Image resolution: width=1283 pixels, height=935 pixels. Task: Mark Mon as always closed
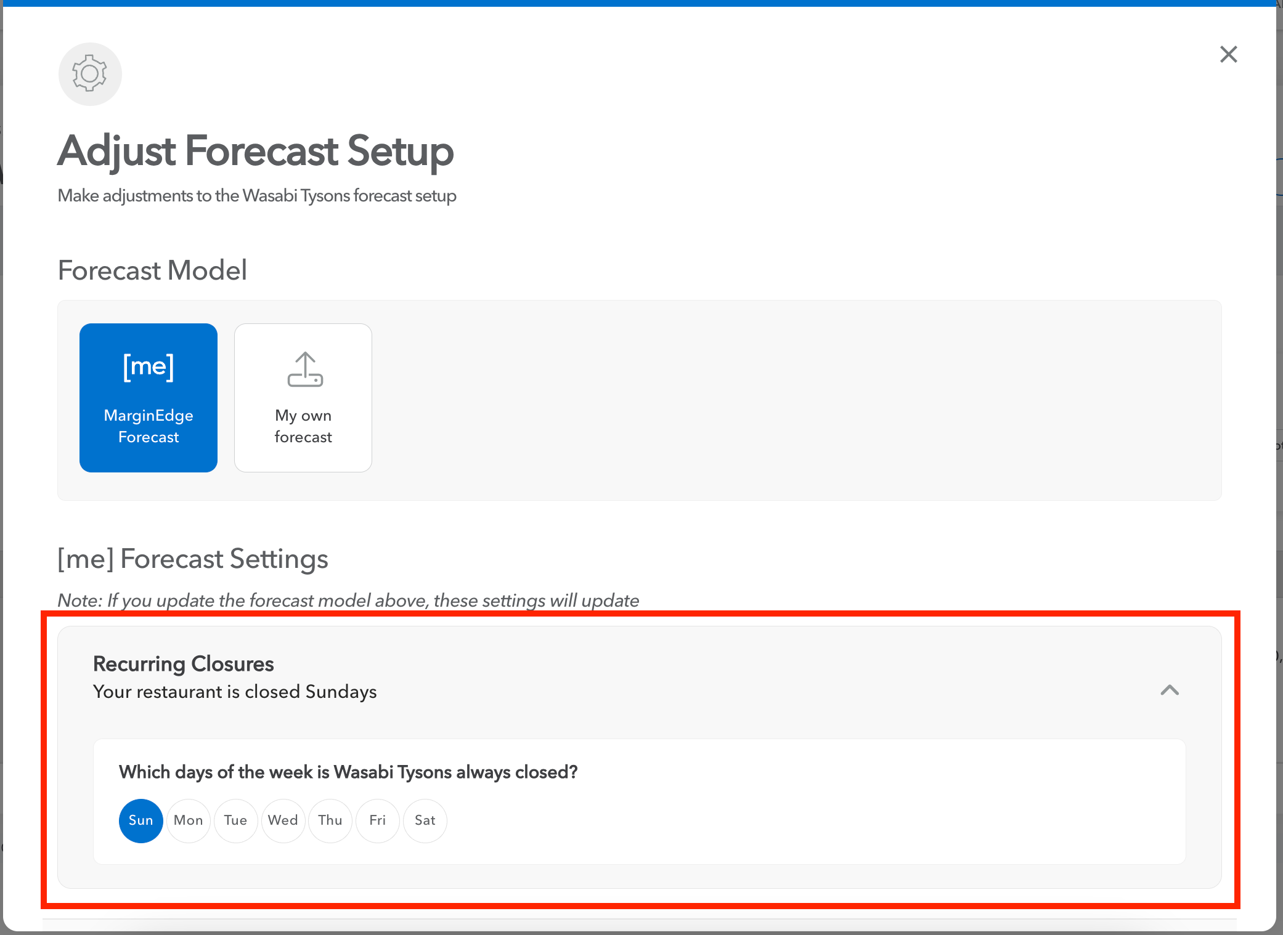click(x=189, y=820)
